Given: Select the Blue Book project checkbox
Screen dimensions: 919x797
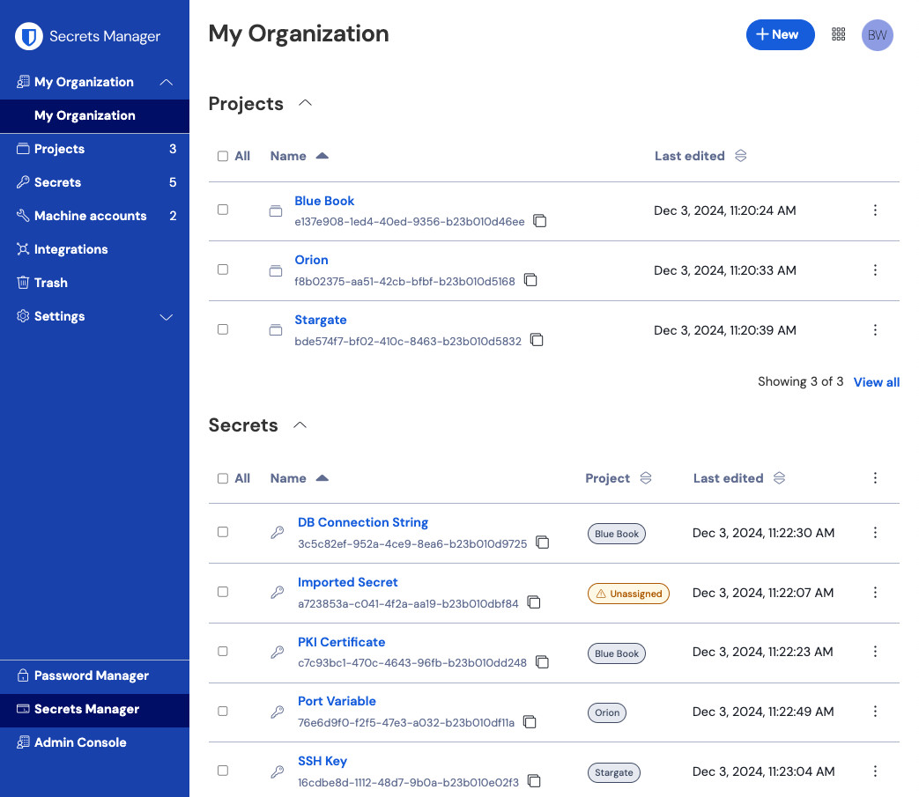Looking at the screenshot, I should 223,210.
